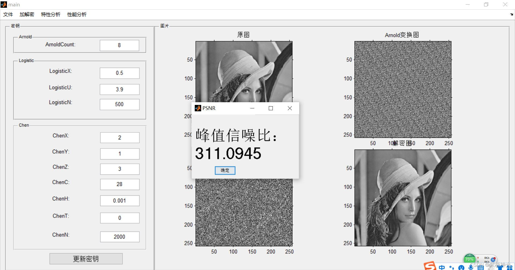Open the 文件 menu
The width and height of the screenshot is (515, 270).
tap(8, 14)
